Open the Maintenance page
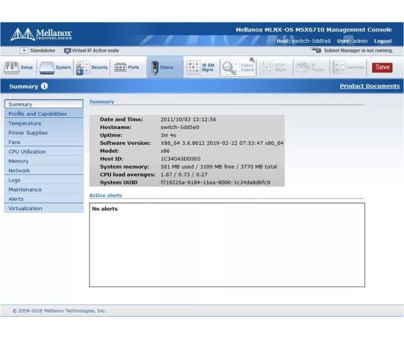The width and height of the screenshot is (404, 337). [x=44, y=189]
